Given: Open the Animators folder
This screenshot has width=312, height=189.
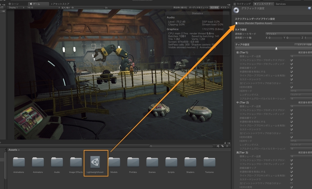Looking at the screenshot, I should click(38, 162).
